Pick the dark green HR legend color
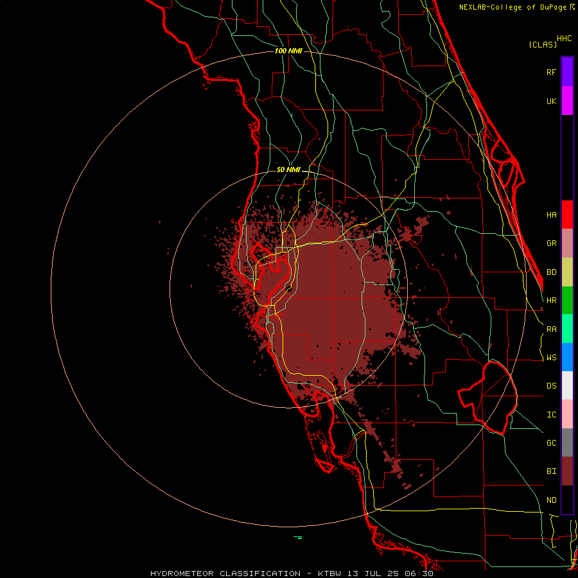This screenshot has height=578, width=578. [567, 300]
